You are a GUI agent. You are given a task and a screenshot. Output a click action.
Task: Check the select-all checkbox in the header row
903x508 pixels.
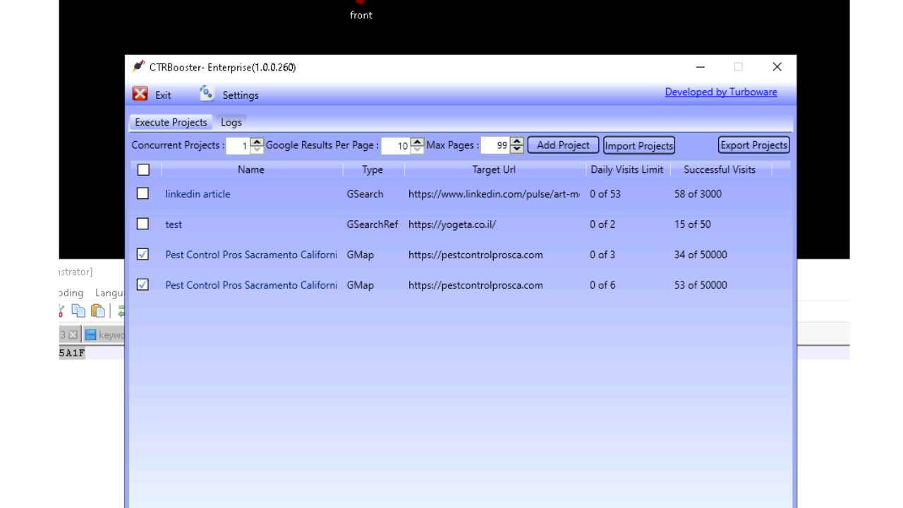(x=143, y=169)
